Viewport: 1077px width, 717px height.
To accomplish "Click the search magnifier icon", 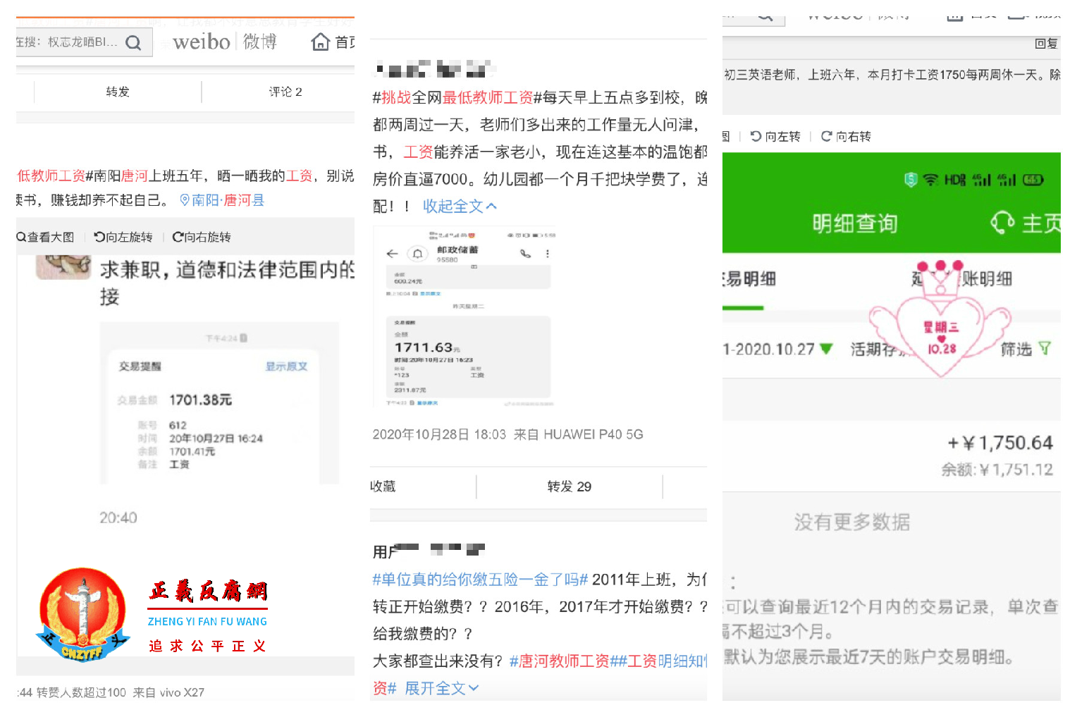I will 133,42.
